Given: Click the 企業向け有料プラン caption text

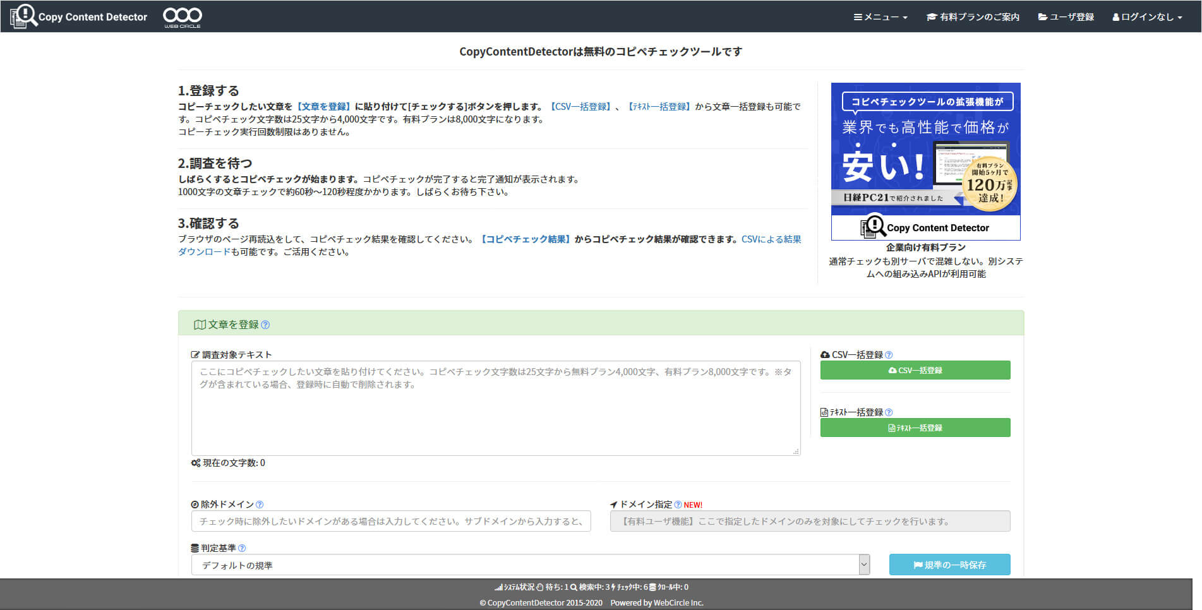Looking at the screenshot, I should tap(925, 248).
